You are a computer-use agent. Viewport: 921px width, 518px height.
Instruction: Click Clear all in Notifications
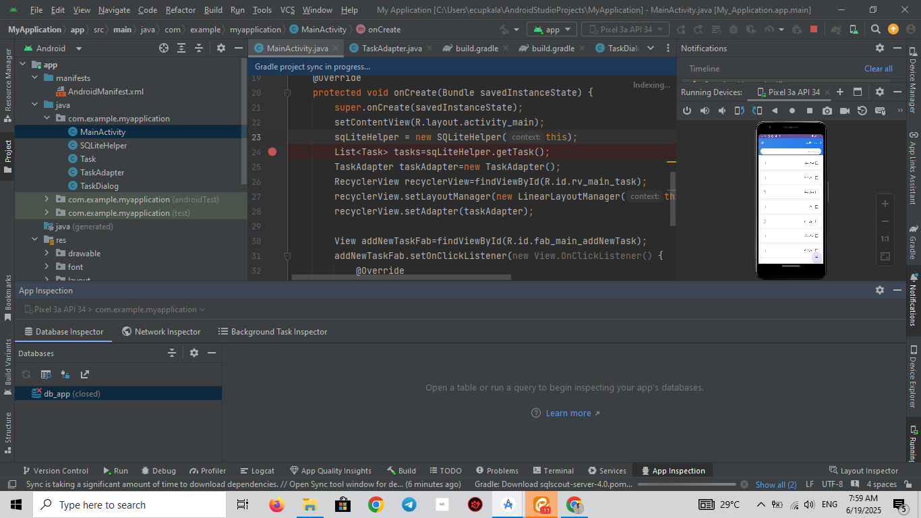point(879,69)
